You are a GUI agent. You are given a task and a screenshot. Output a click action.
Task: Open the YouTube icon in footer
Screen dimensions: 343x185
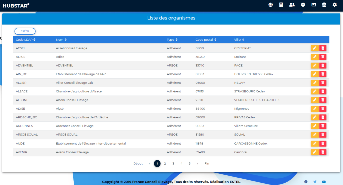324,182
